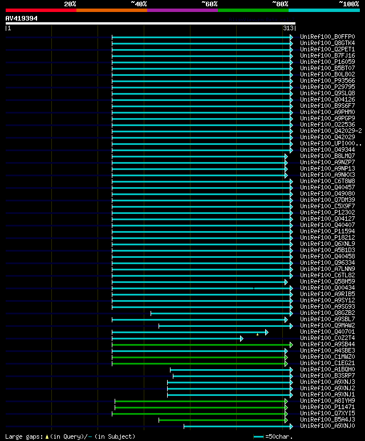Open hit UniRef100_A9PGP9
365x441 pixels.
click(327, 119)
